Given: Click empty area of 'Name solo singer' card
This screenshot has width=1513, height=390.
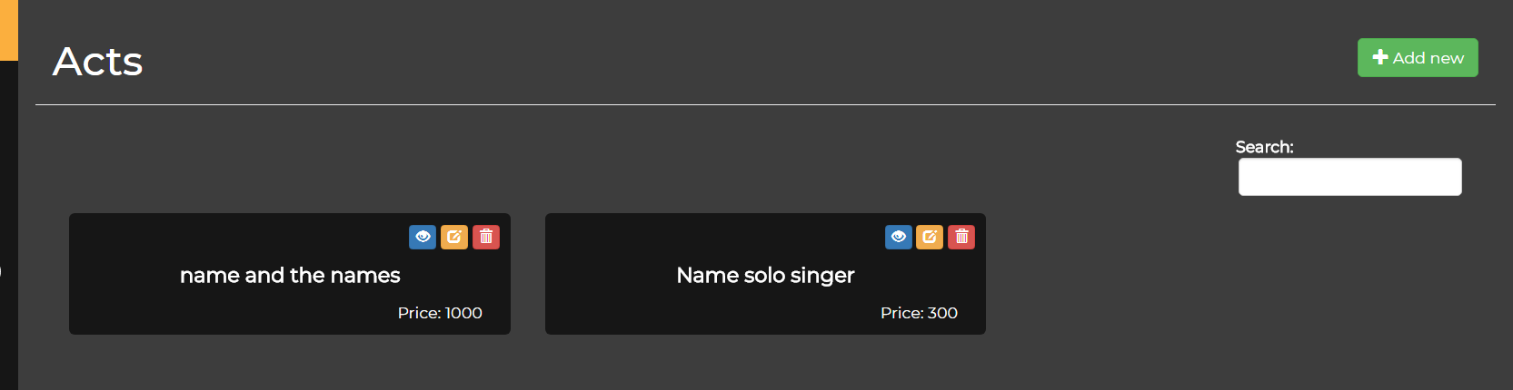Looking at the screenshot, I should pos(654,313).
